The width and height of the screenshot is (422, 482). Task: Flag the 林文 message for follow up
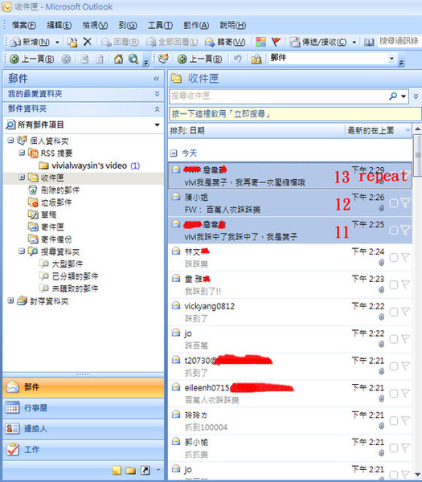click(x=406, y=257)
